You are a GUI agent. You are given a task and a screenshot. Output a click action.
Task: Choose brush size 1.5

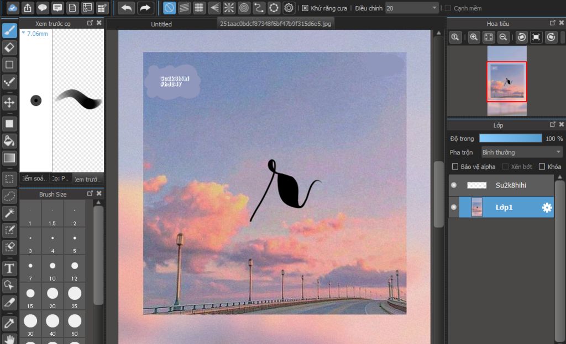pyautogui.click(x=53, y=214)
